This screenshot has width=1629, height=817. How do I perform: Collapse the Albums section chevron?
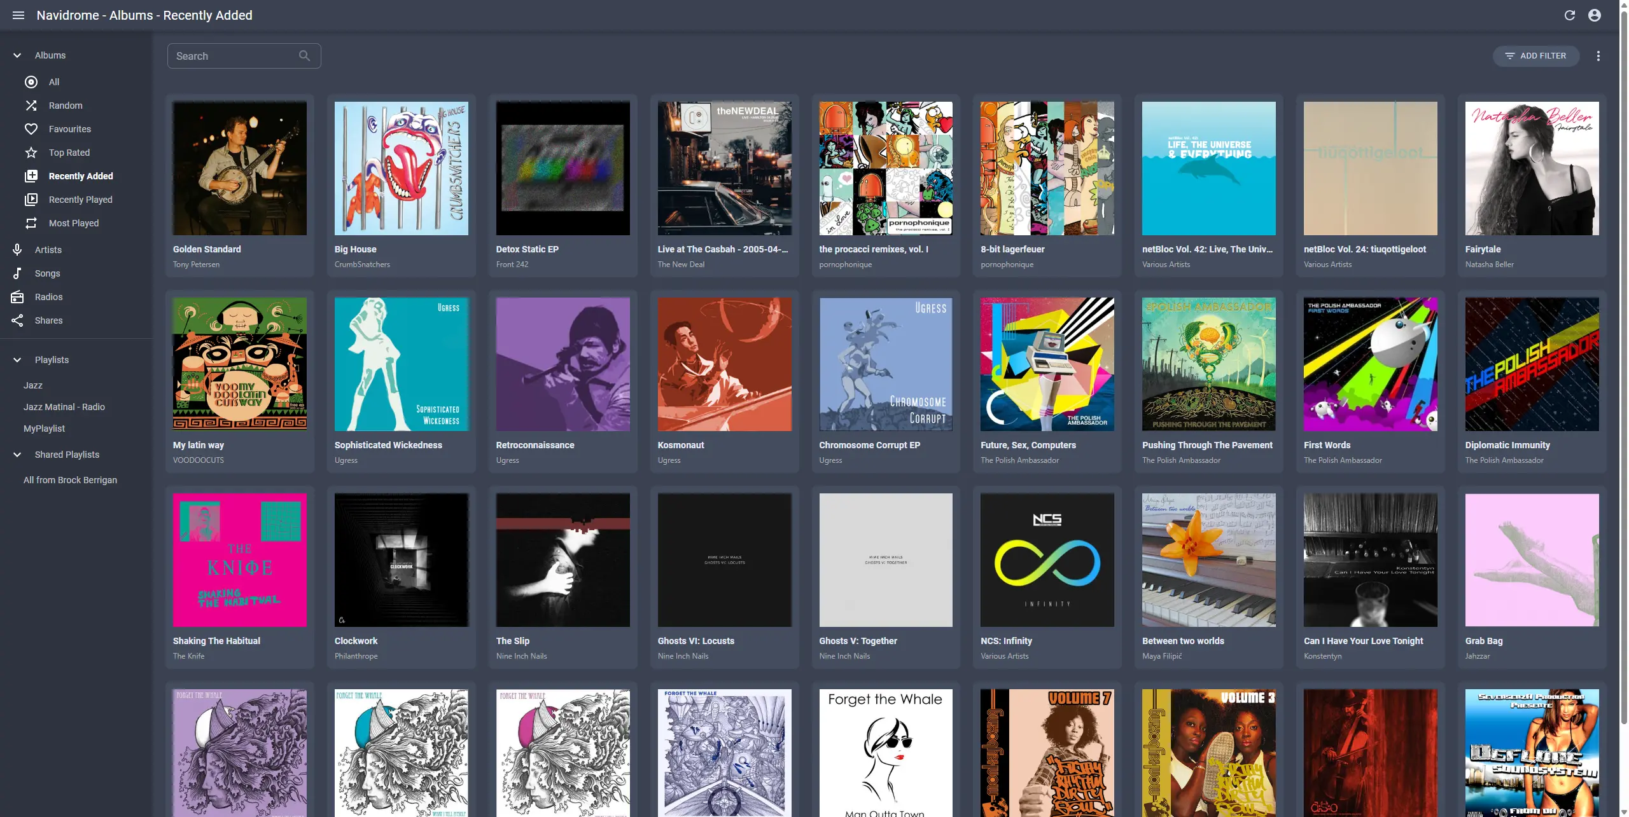click(x=17, y=55)
